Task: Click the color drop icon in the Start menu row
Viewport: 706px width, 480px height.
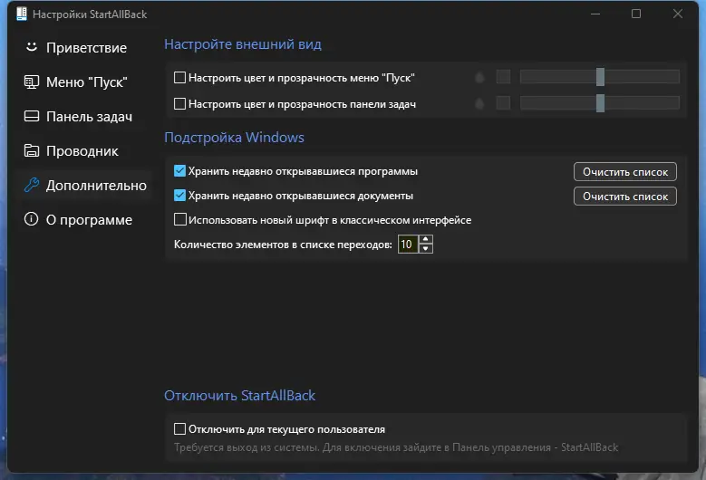Action: click(x=479, y=77)
